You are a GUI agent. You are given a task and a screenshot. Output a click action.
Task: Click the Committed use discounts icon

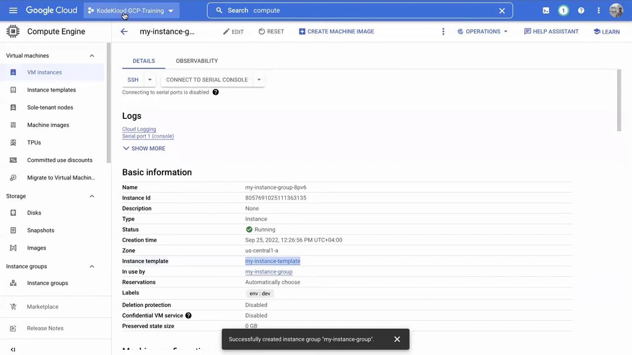(13, 160)
